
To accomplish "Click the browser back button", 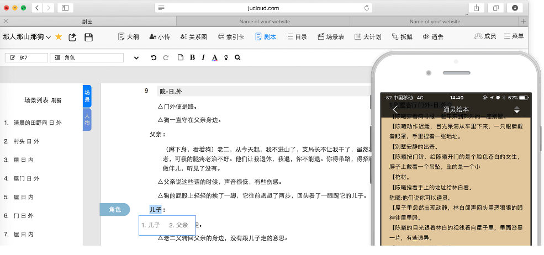I will click(37, 8).
